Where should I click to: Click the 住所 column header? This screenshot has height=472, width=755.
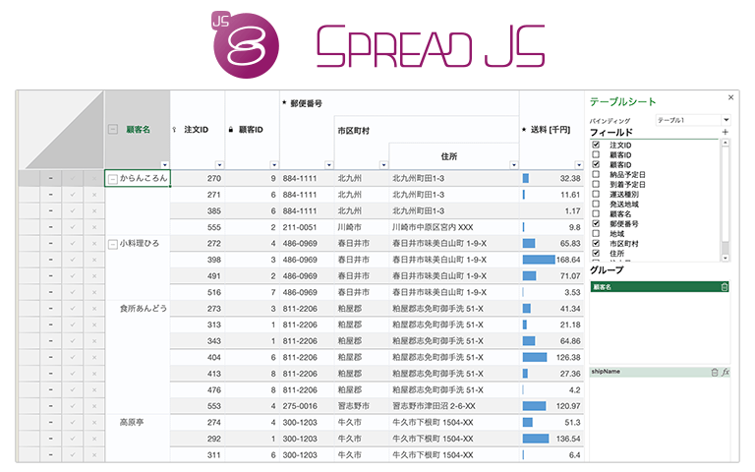pos(448,155)
